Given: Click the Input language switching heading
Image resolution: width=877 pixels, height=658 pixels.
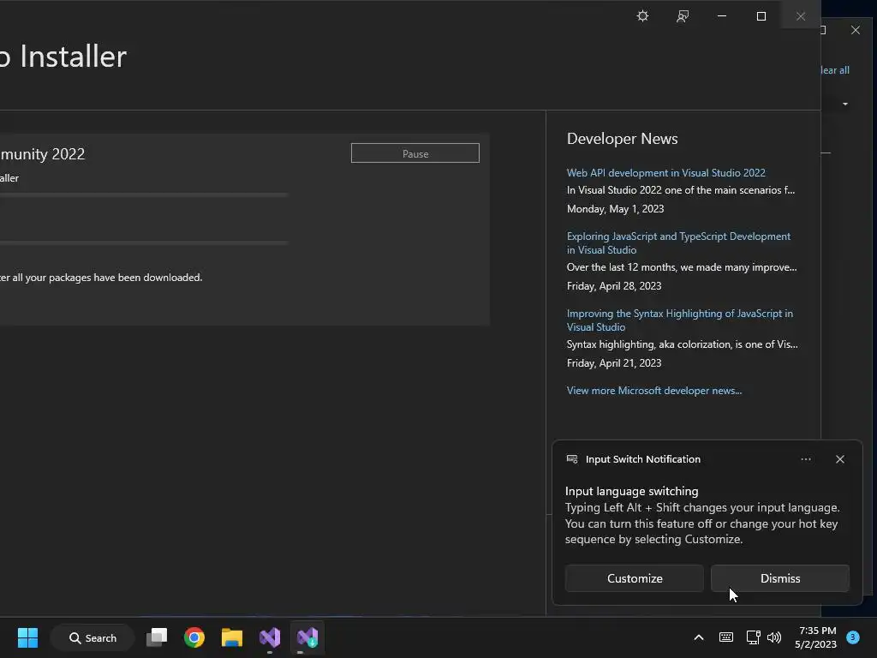Looking at the screenshot, I should point(631,491).
